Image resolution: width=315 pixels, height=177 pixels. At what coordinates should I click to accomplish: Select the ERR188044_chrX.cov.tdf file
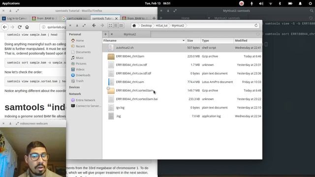tap(182, 65)
